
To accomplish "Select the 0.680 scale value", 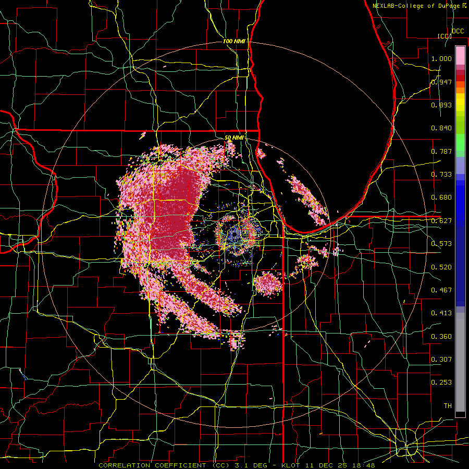I will pyautogui.click(x=441, y=198).
